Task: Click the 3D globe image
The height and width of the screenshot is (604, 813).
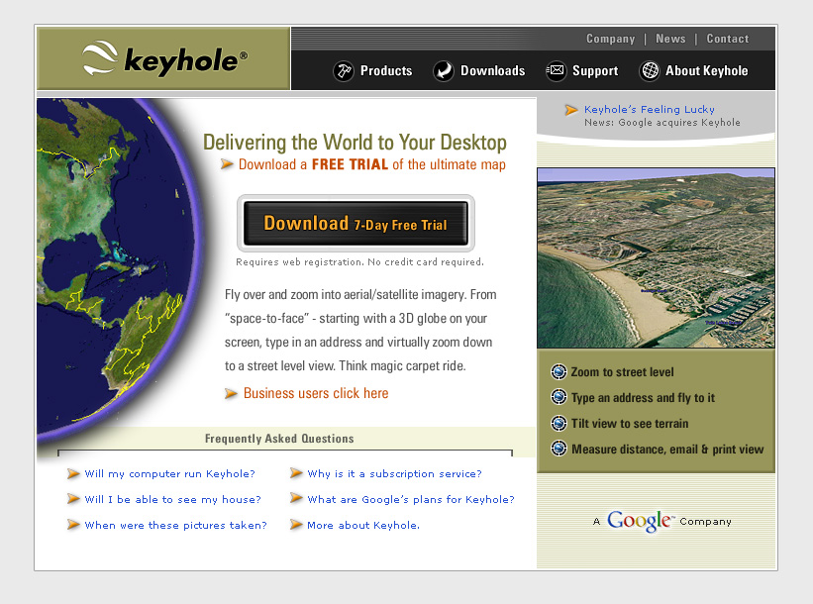Action: 119,267
